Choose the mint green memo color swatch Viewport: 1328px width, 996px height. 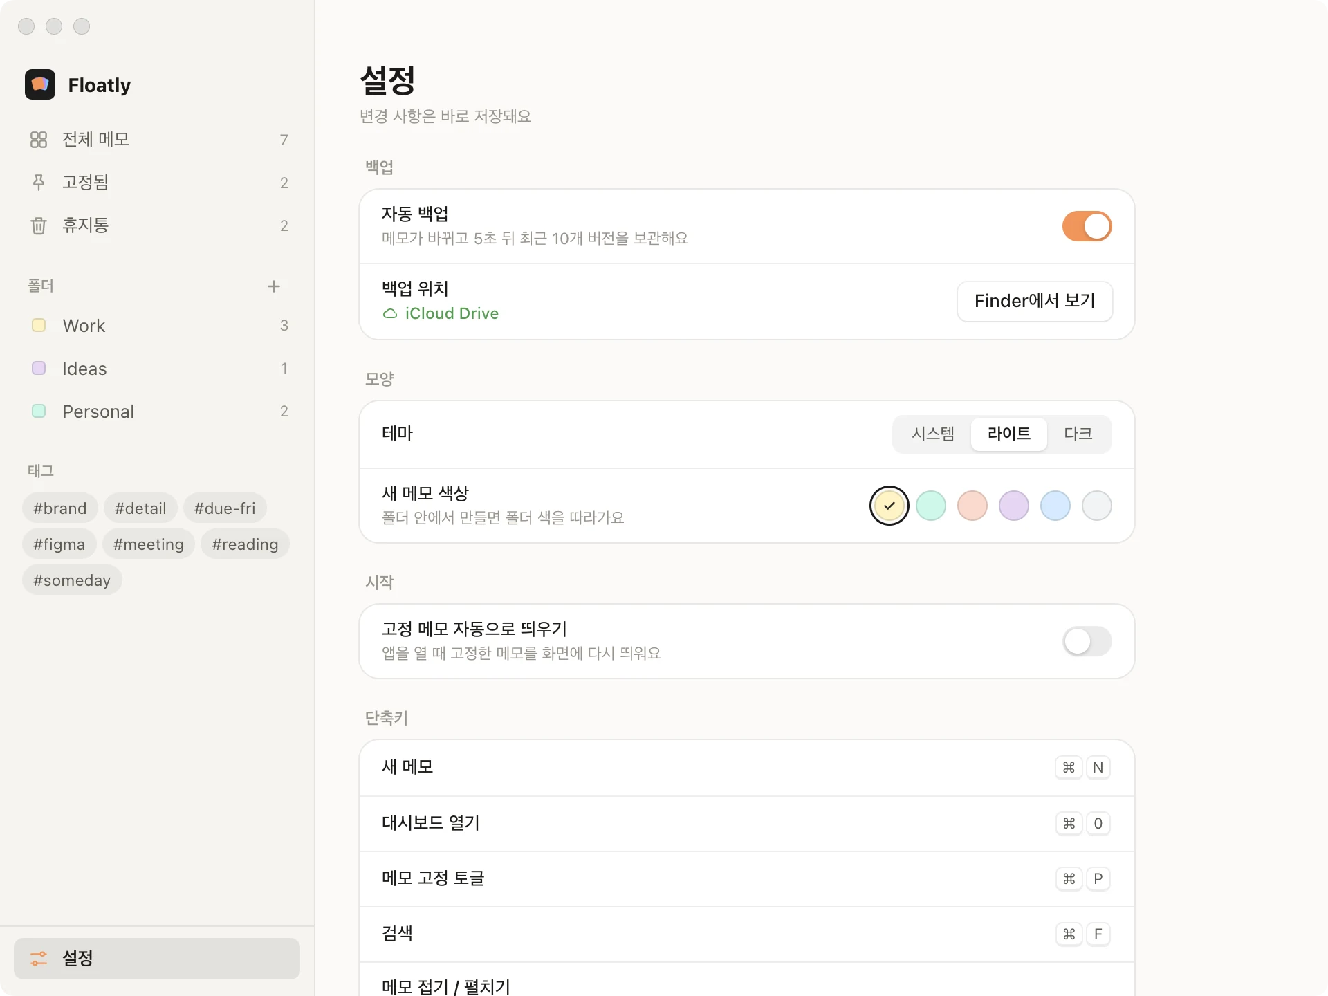coord(931,506)
